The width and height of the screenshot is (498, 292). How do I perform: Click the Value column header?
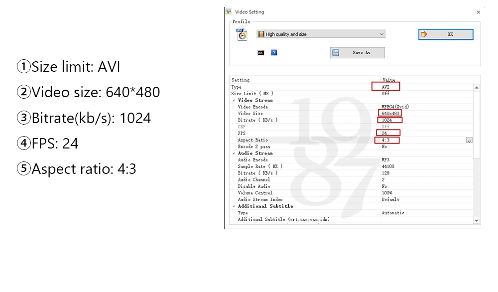389,80
